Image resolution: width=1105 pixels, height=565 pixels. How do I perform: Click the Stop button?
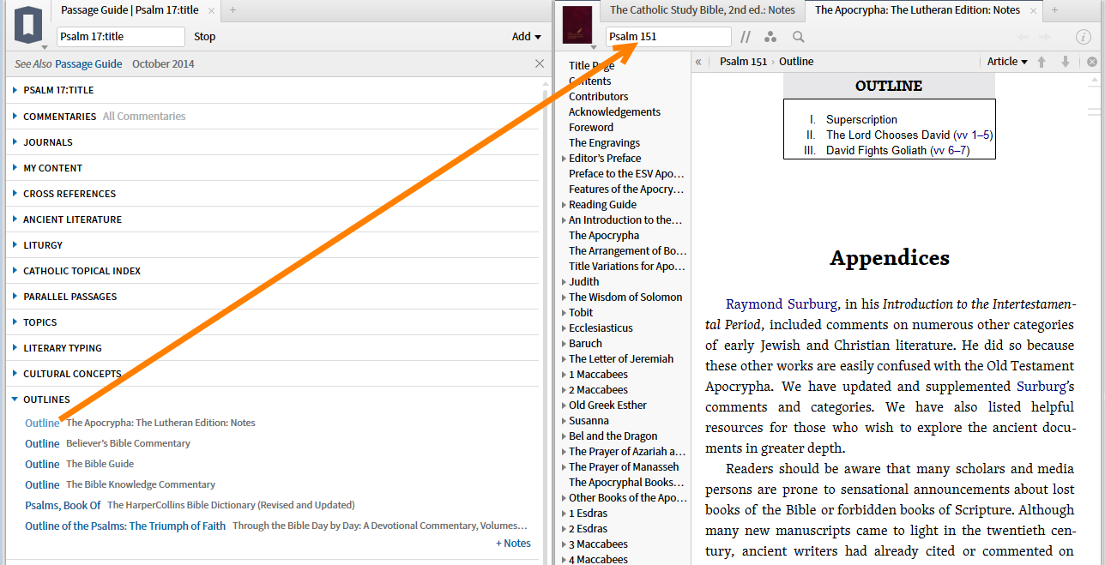click(x=204, y=37)
